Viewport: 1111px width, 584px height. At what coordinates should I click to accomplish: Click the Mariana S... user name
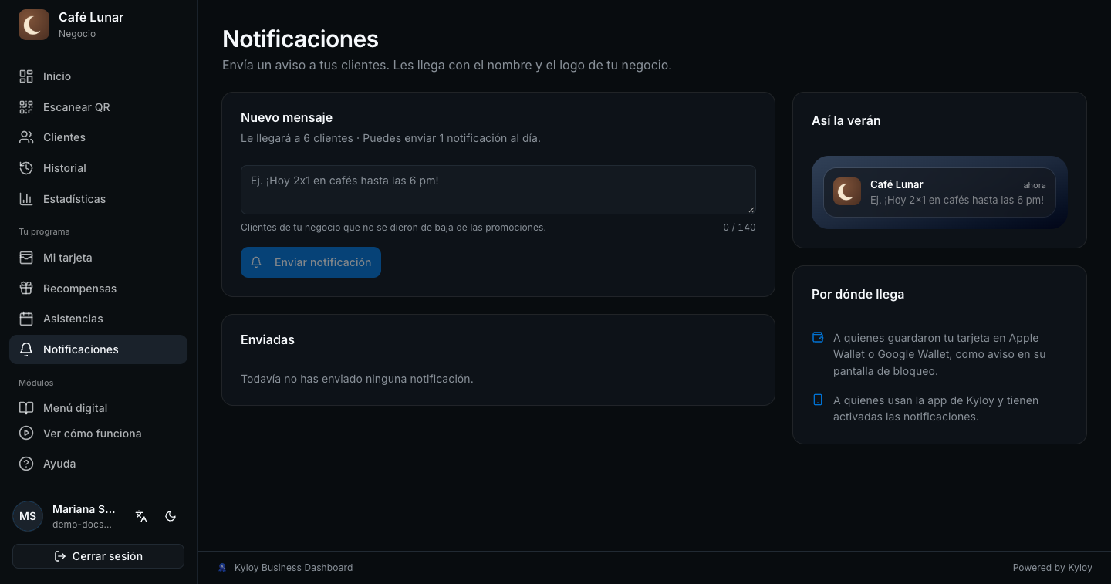coord(84,509)
